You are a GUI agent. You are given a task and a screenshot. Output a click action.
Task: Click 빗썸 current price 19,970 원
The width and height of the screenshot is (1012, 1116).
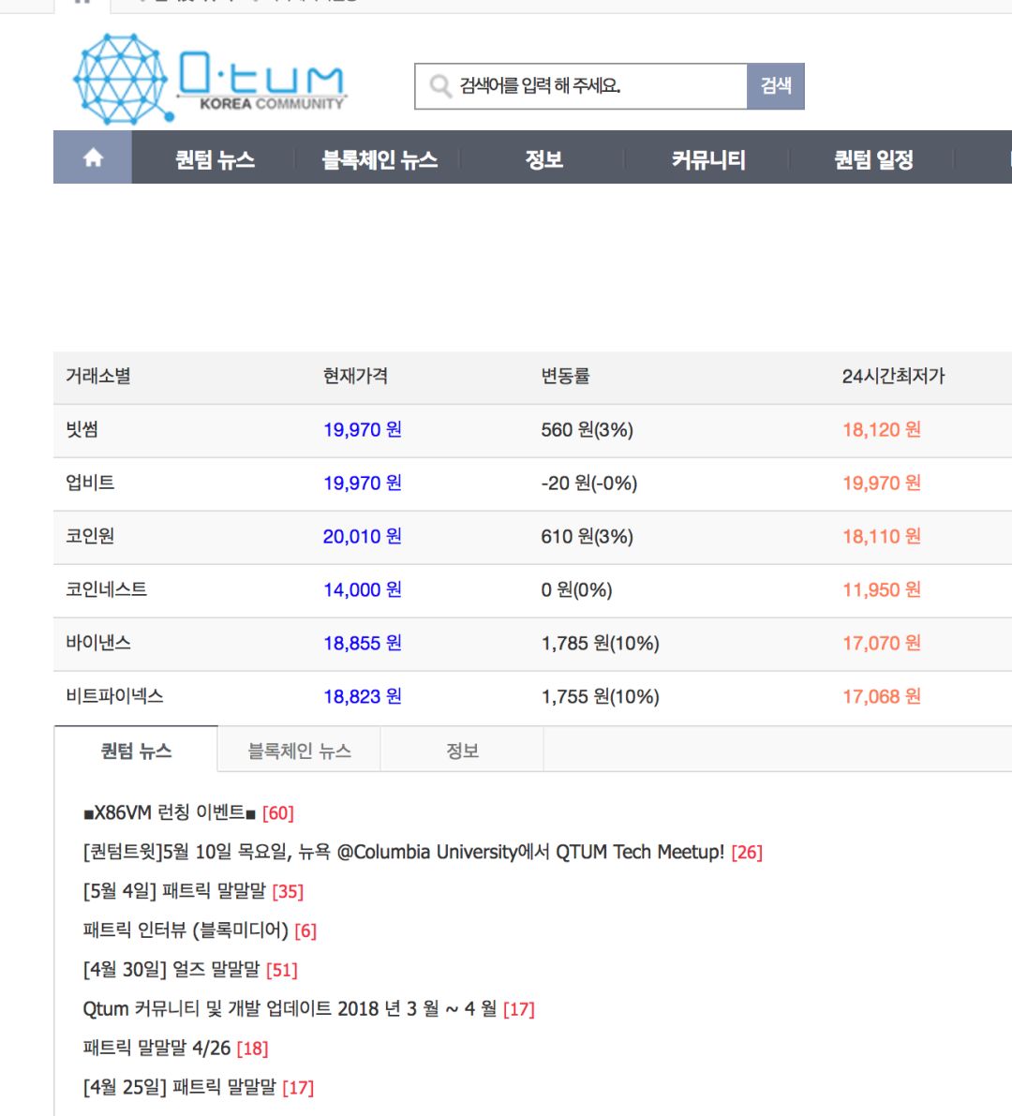(x=363, y=430)
